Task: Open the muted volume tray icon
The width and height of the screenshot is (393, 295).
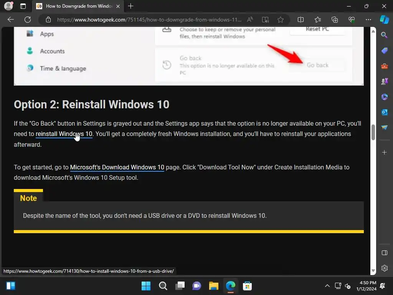Action: tap(348, 286)
